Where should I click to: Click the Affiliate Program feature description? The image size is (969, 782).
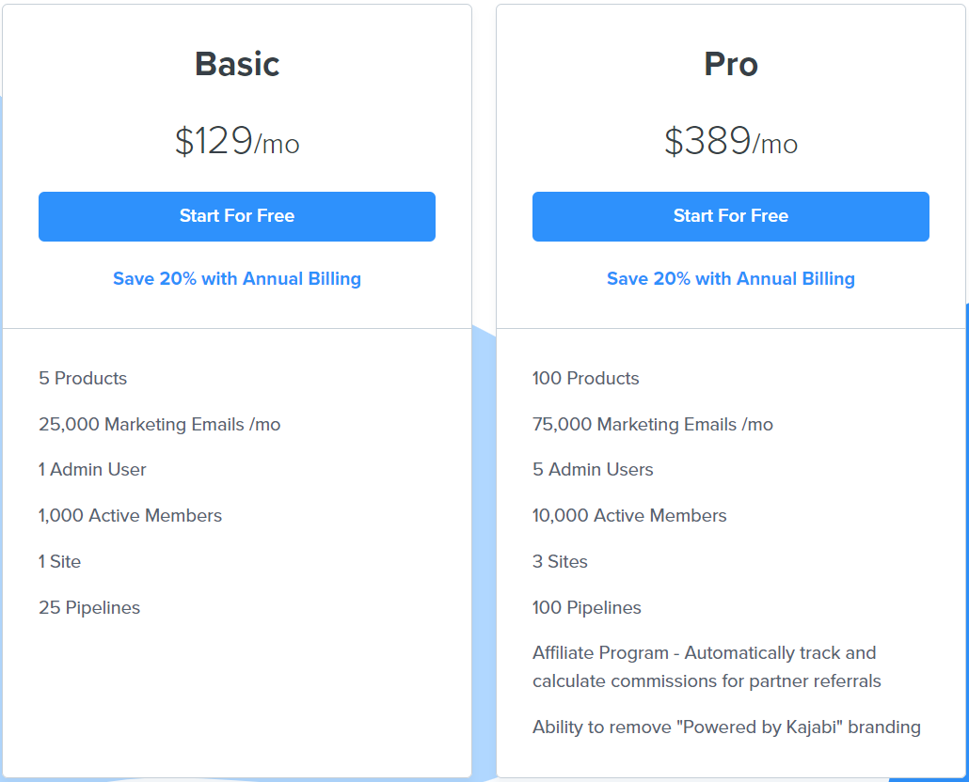tap(706, 666)
